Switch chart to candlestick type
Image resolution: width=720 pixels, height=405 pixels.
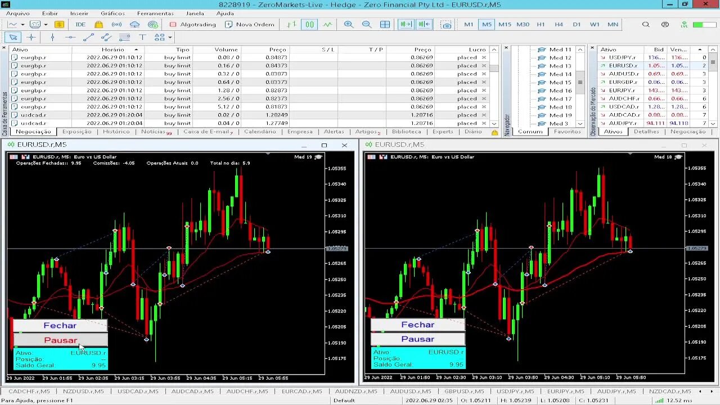[309, 25]
